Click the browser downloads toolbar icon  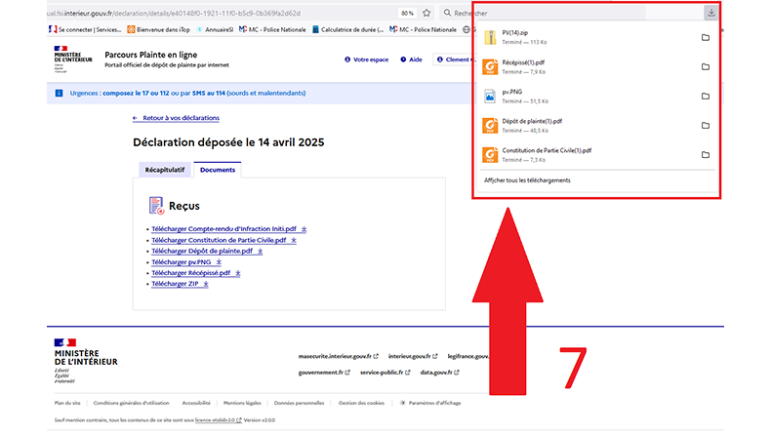[x=711, y=13]
